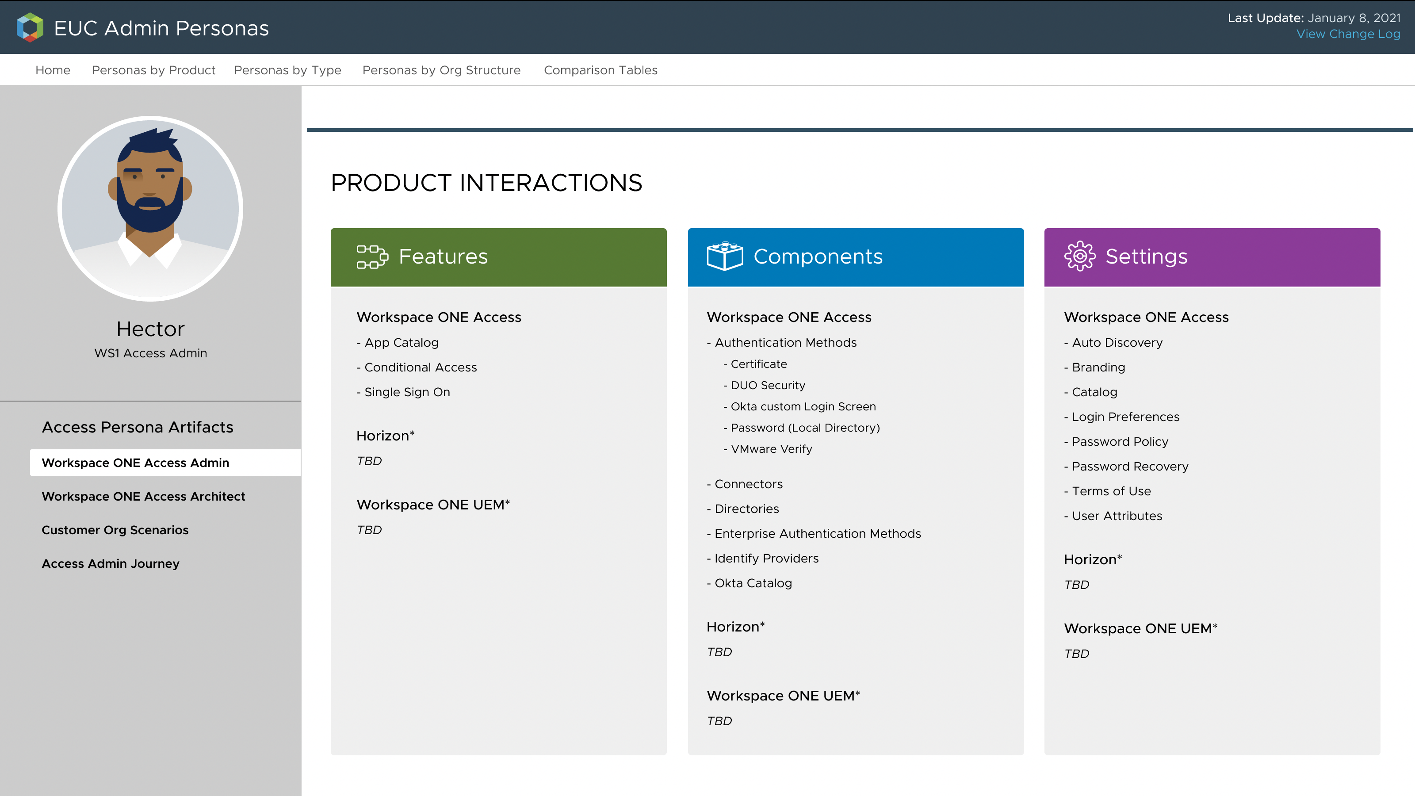Viewport: 1415px width, 796px height.
Task: Click the Authentication Methods list entry
Action: coord(785,342)
